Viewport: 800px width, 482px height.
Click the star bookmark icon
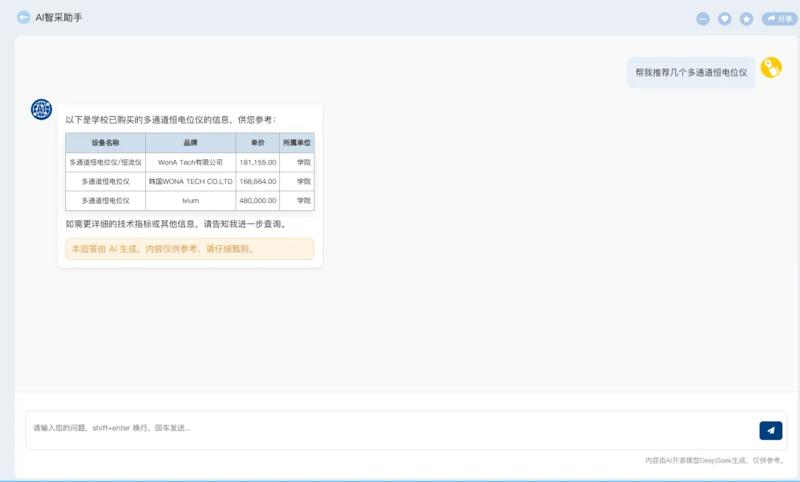pyautogui.click(x=747, y=19)
